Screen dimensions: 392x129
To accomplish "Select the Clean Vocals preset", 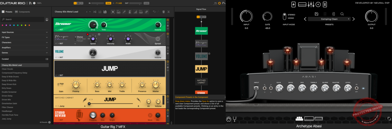I will point(24,69).
